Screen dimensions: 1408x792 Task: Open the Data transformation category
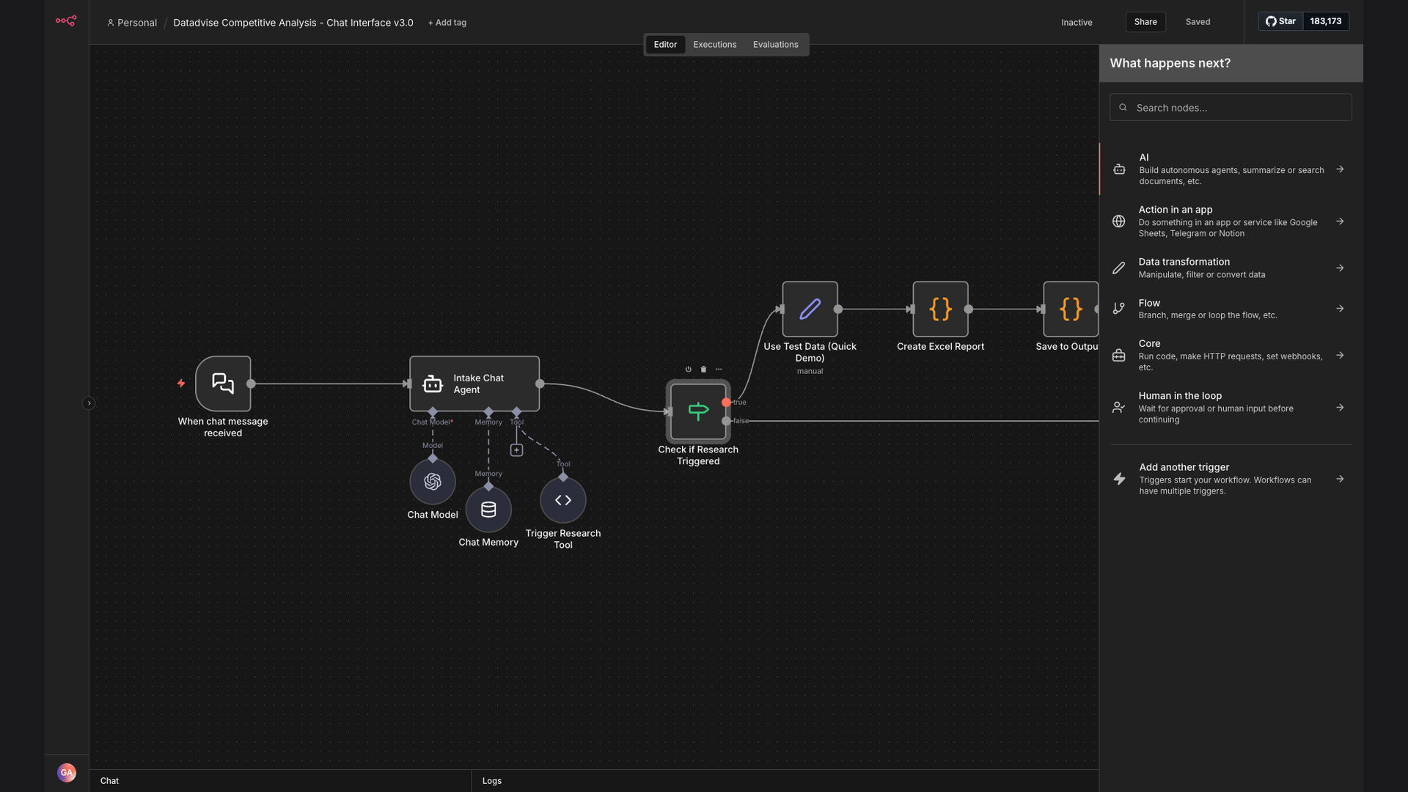pyautogui.click(x=1231, y=268)
